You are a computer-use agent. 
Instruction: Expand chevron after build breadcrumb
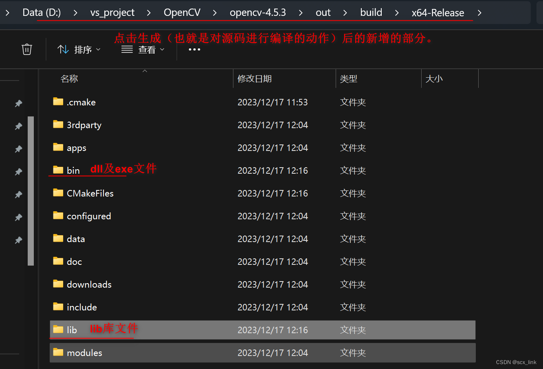pyautogui.click(x=396, y=13)
